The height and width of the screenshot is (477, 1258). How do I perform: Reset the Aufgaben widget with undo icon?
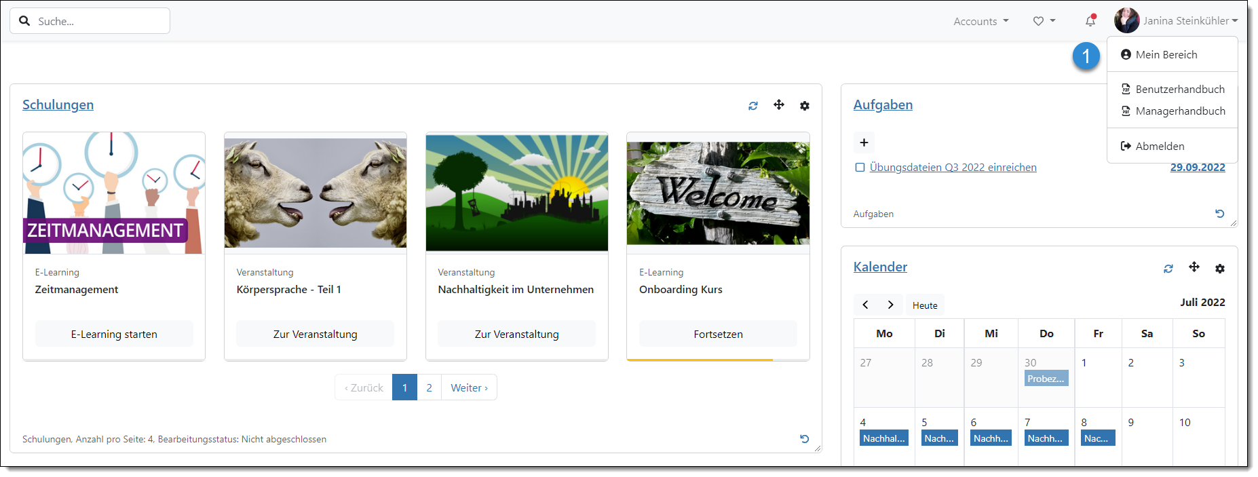point(1219,214)
